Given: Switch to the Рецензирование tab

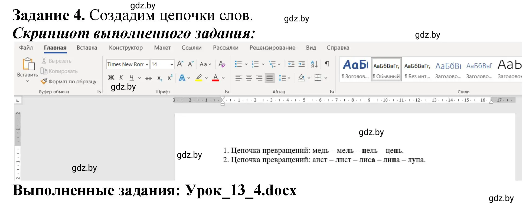Looking at the screenshot, I should point(272,48).
